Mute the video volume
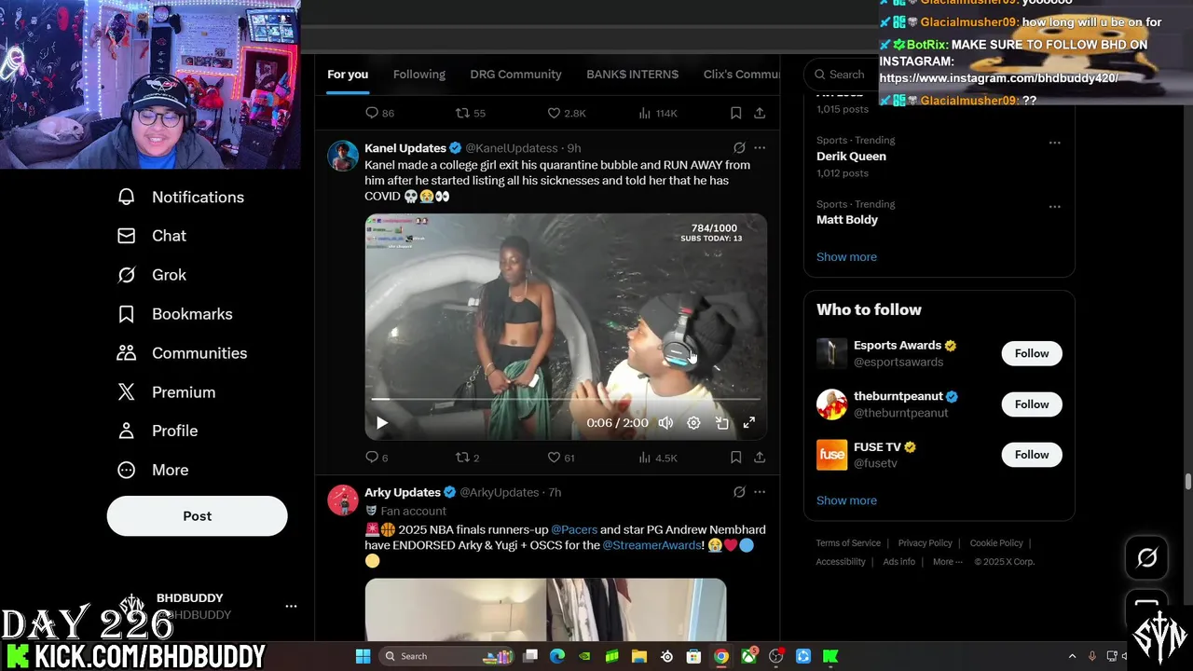 tap(665, 423)
